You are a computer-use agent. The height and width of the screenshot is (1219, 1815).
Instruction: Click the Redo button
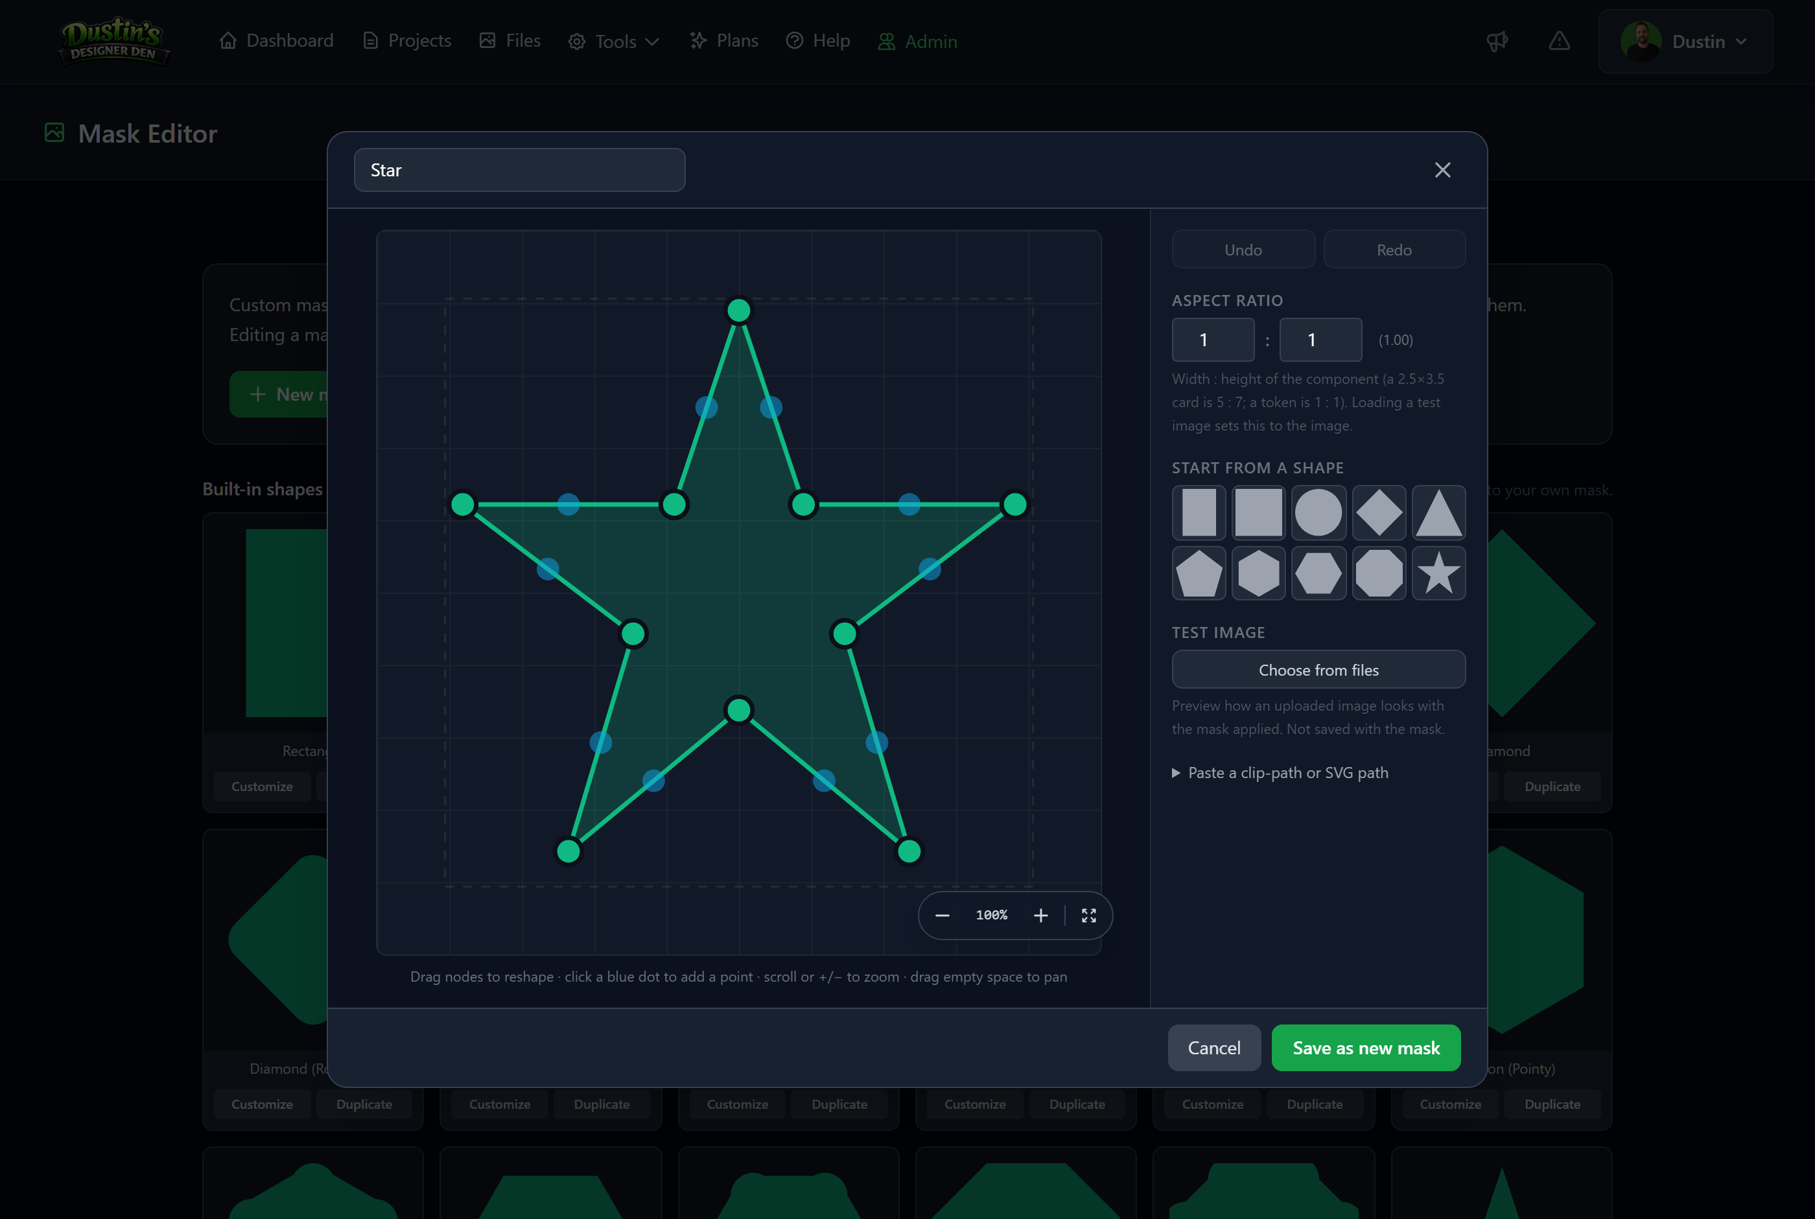[x=1394, y=250]
